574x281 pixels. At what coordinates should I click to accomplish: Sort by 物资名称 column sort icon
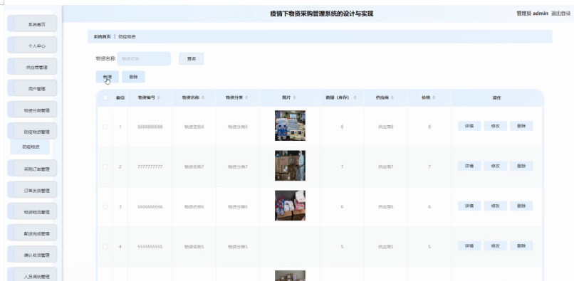203,97
